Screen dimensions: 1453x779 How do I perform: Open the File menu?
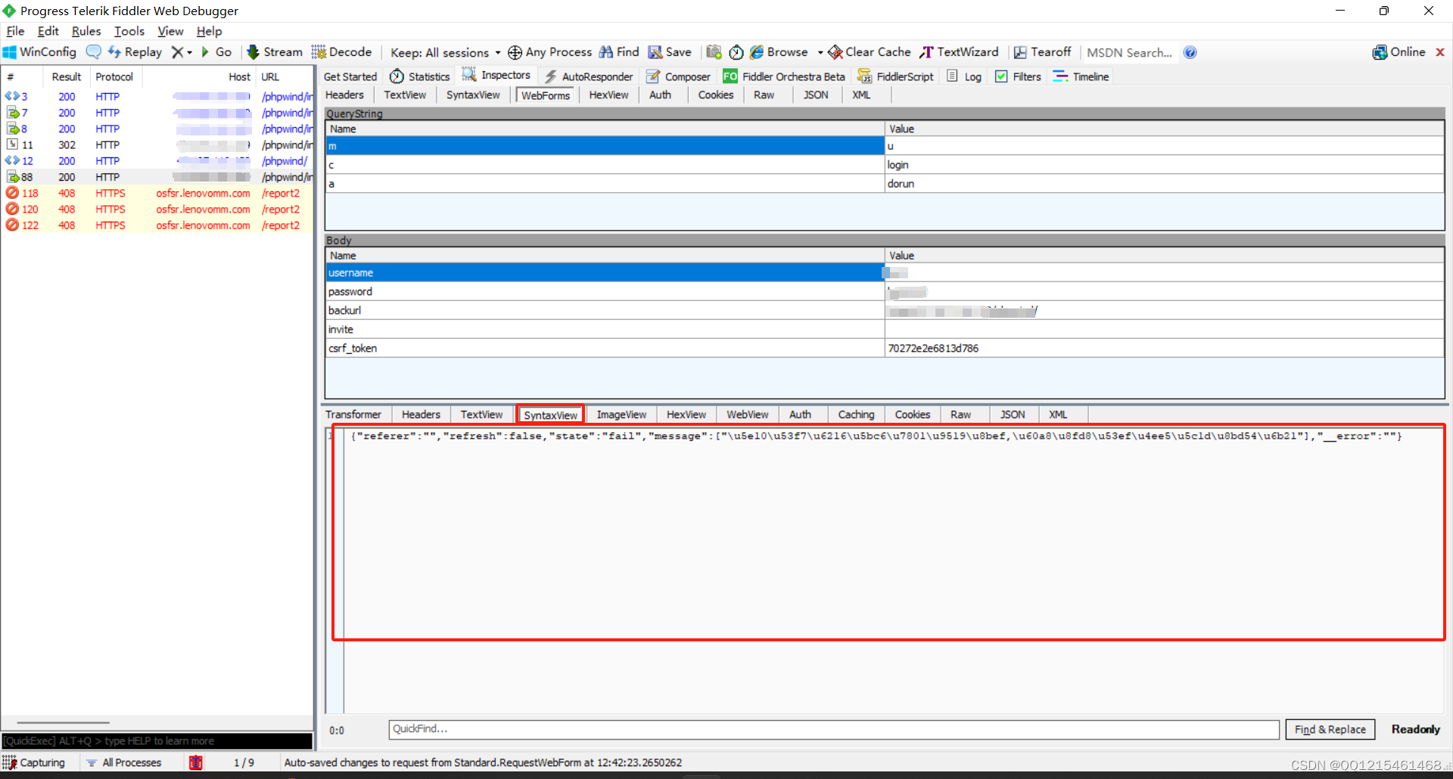coord(15,31)
